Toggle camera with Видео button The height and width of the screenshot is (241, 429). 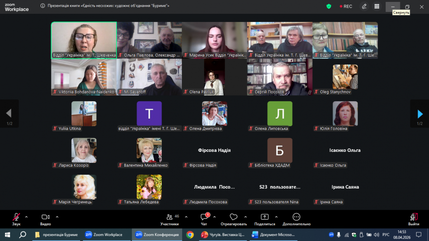pos(45,220)
